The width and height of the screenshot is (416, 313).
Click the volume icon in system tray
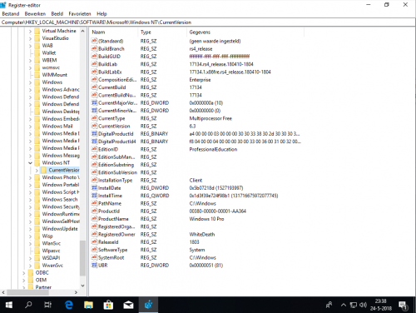[x=363, y=305]
